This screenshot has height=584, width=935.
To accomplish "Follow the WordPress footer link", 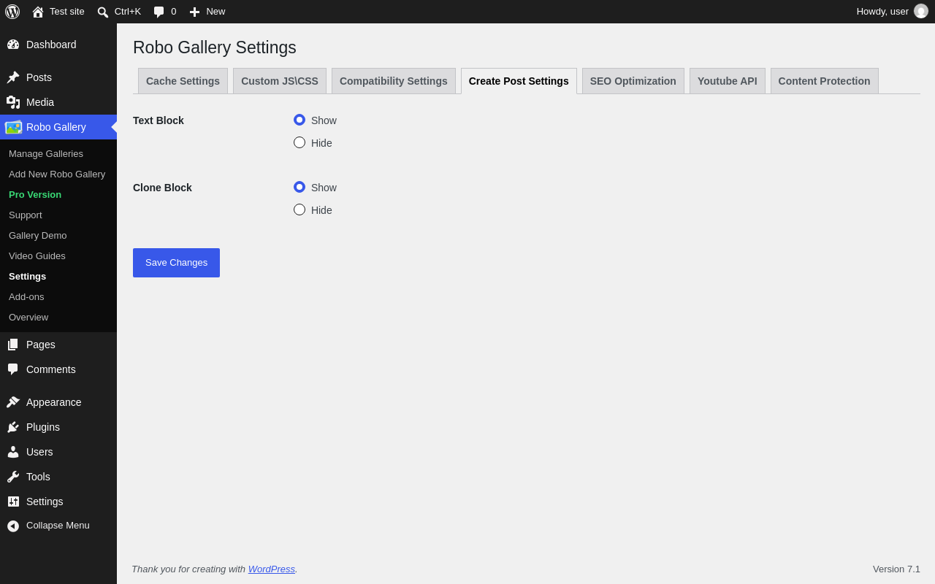I will (x=272, y=569).
